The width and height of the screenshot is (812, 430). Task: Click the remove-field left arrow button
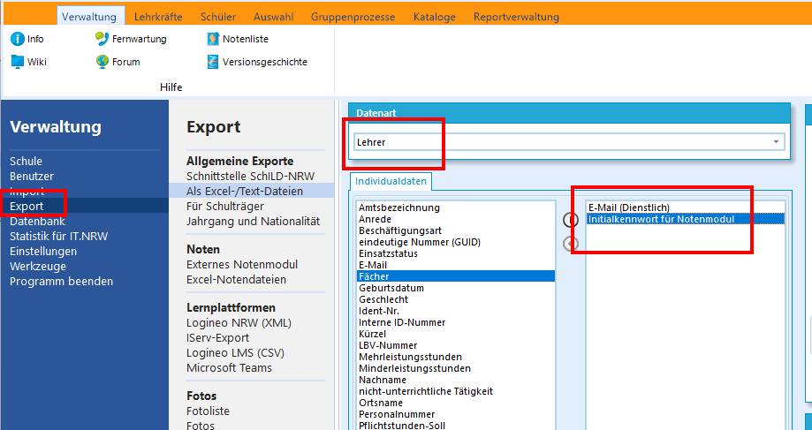tap(570, 243)
